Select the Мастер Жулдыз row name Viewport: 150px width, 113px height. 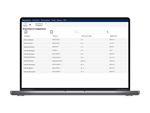point(29,54)
